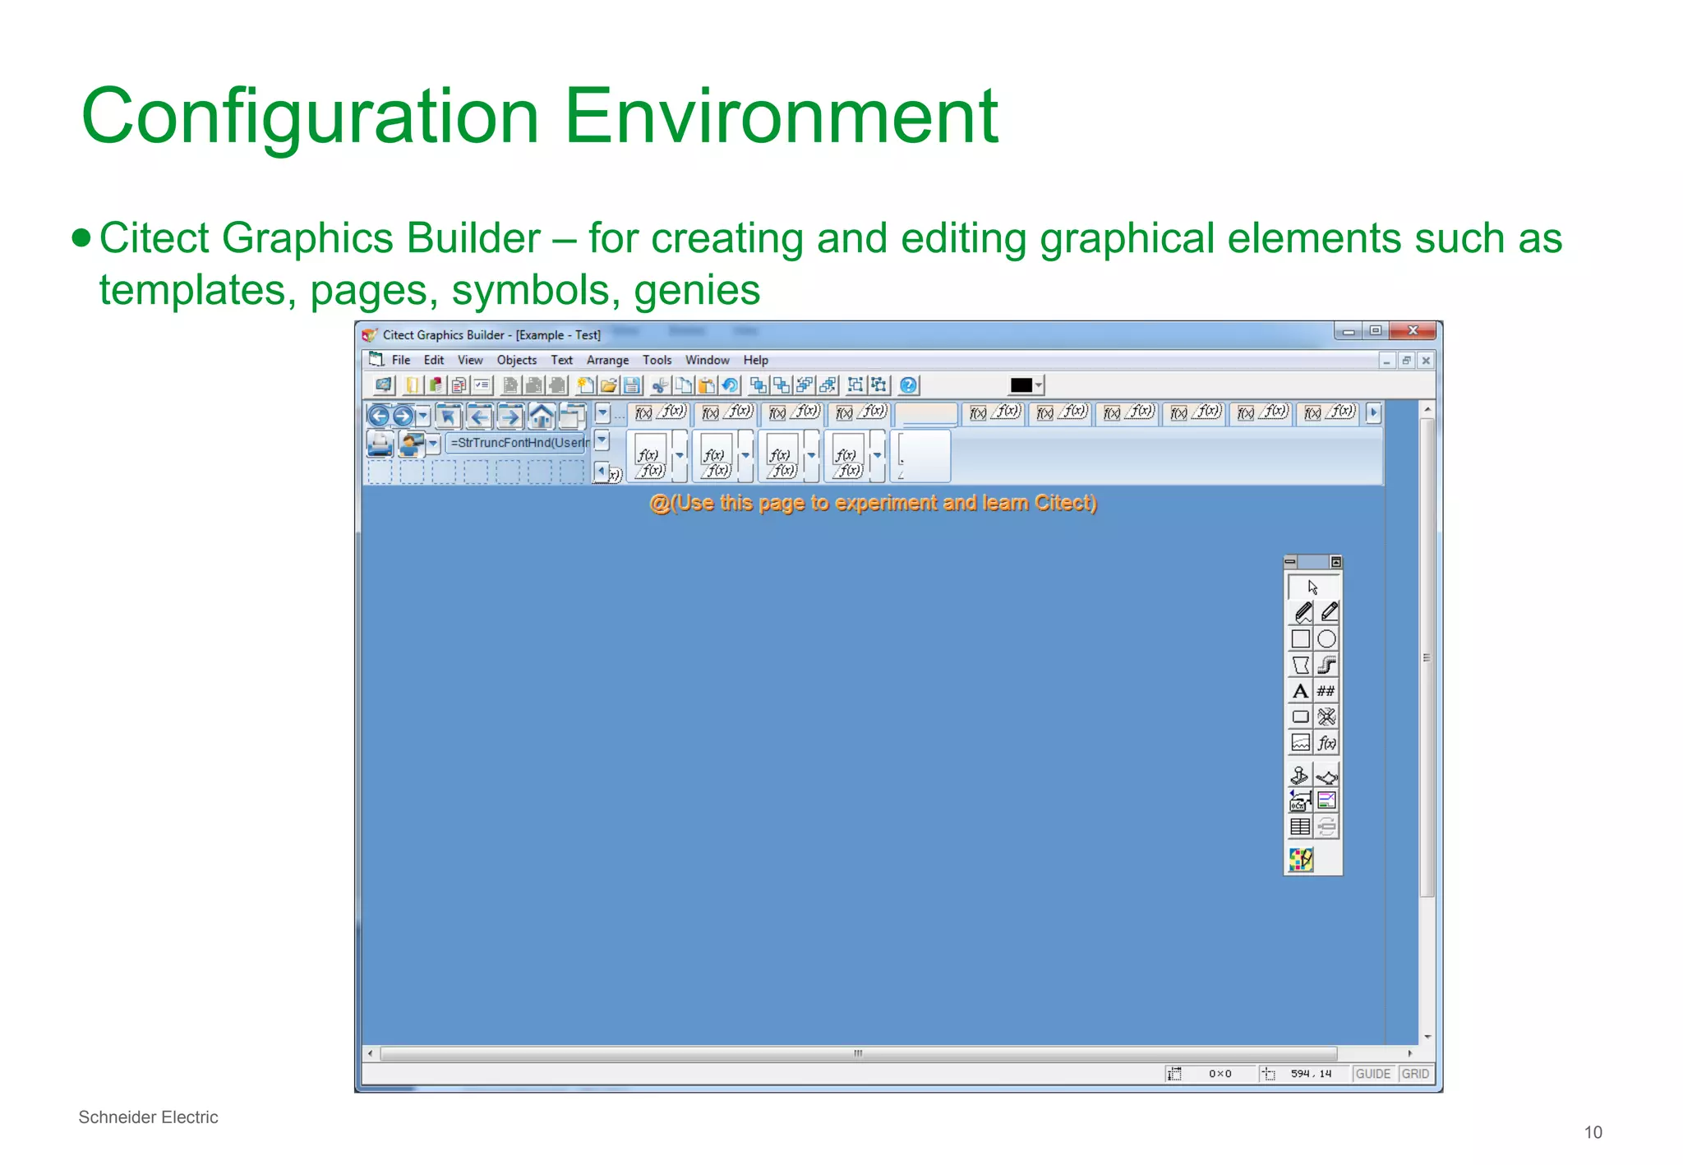Select the Paste Genie lamp tool

[x=1326, y=776]
